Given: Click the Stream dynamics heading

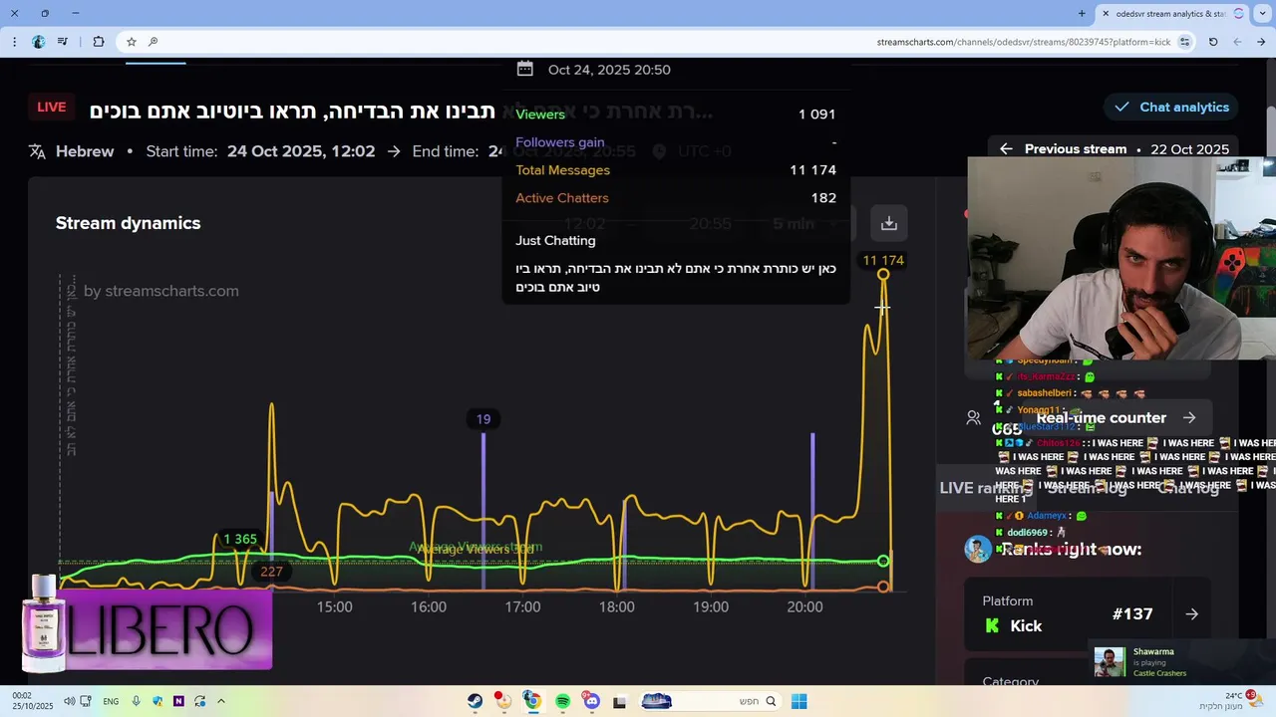Looking at the screenshot, I should pos(128,223).
